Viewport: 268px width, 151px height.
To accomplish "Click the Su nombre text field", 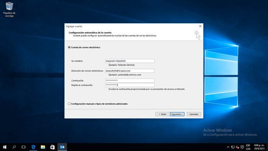I will coord(130,61).
